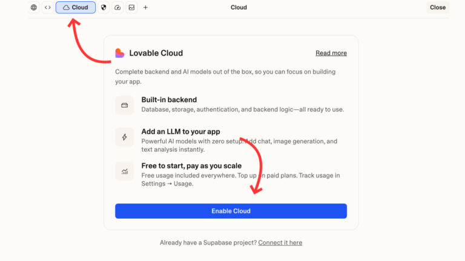Open the security shield view
This screenshot has width=465, height=261.
pyautogui.click(x=104, y=8)
